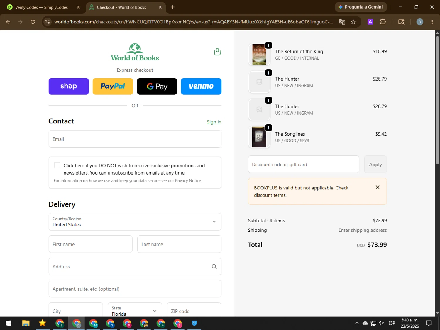The height and width of the screenshot is (330, 440).
Task: Click the yellow star taskbar icon
Action: pyautogui.click(x=43, y=323)
